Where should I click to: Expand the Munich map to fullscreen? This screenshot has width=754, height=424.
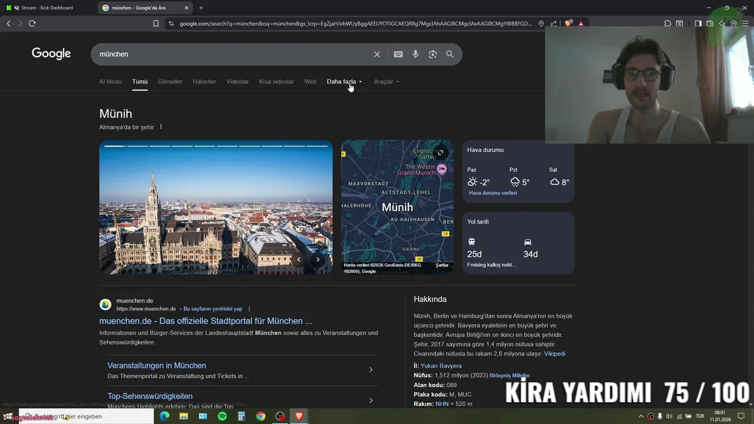point(440,153)
